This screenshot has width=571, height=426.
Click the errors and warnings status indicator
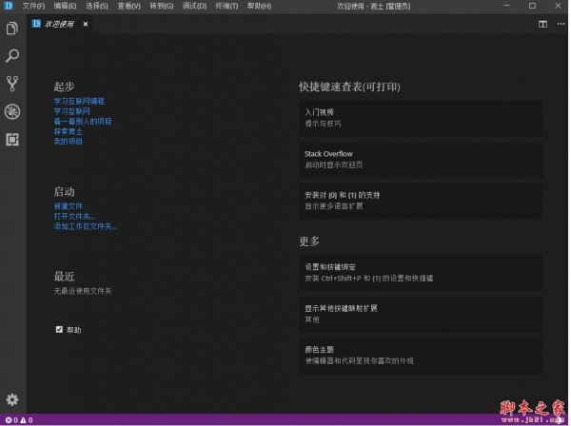pyautogui.click(x=19, y=419)
